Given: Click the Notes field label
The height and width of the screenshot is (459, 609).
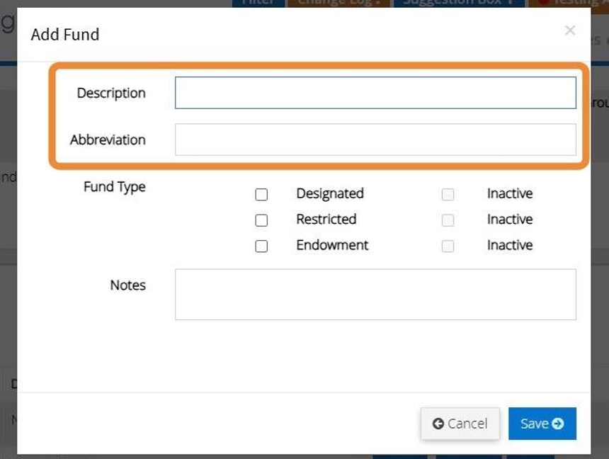Looking at the screenshot, I should click(x=127, y=285).
